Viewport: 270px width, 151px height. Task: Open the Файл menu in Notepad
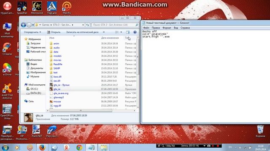pyautogui.click(x=146, y=28)
